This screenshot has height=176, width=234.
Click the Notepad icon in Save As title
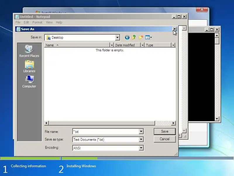coord(18,29)
